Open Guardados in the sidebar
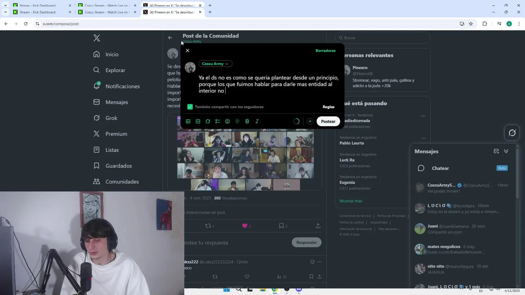The width and height of the screenshot is (525, 295). point(113,166)
